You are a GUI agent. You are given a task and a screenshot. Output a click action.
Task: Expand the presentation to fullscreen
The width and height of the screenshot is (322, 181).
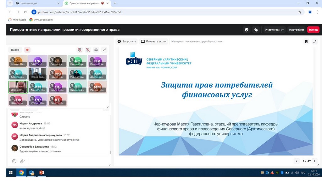tap(315, 41)
